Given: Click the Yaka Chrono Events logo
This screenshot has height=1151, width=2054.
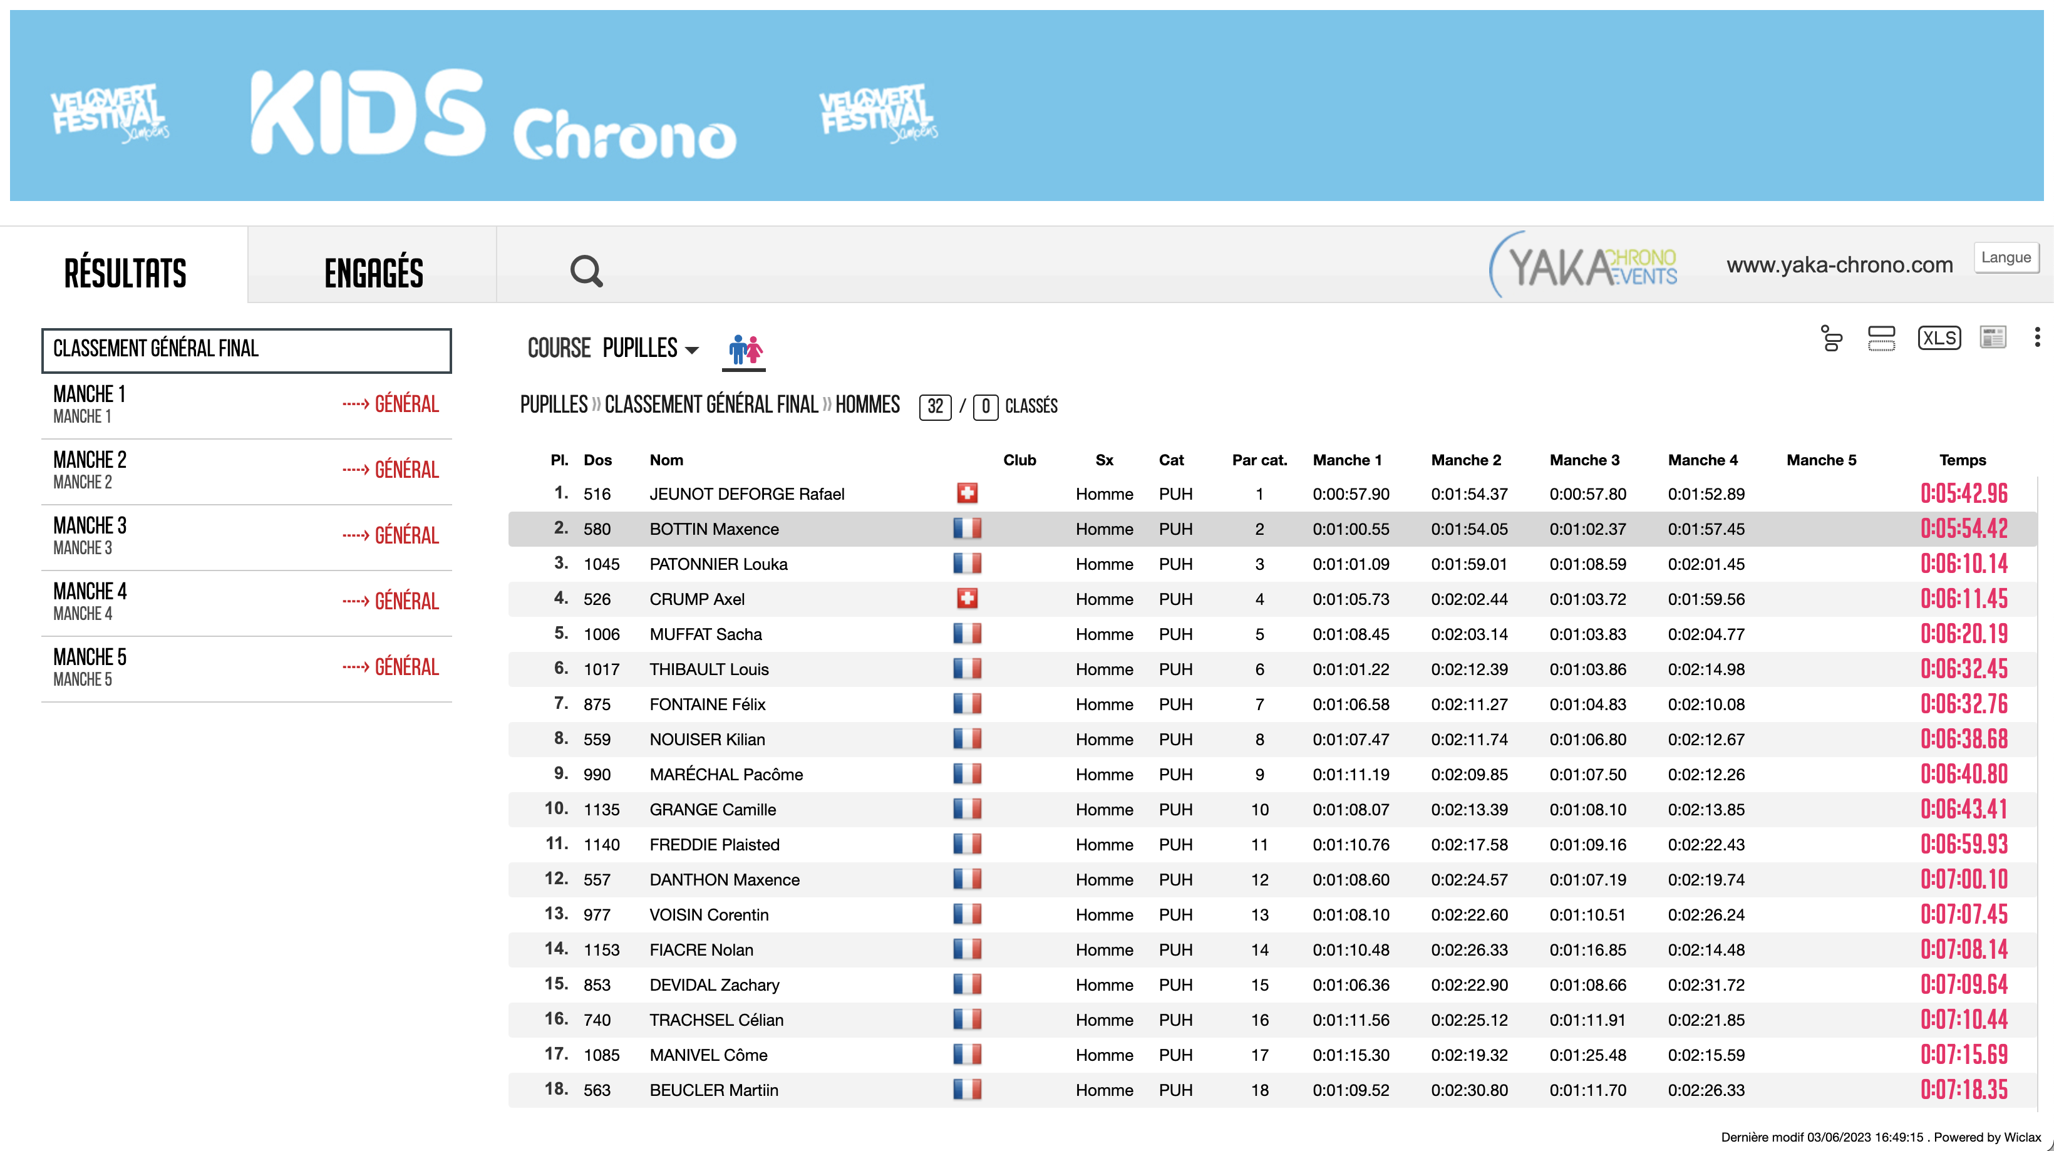Looking at the screenshot, I should tap(1582, 265).
